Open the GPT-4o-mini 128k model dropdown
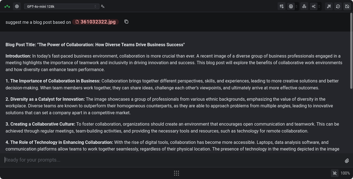The width and height of the screenshot is (353, 179). (x=61, y=7)
